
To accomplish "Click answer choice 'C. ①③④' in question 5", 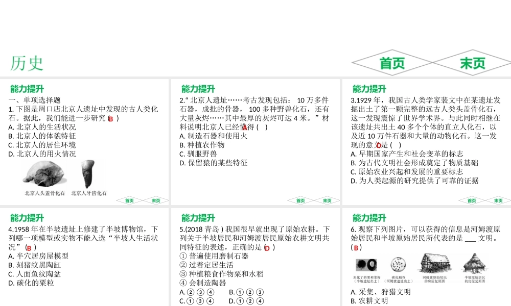I will (197, 301).
